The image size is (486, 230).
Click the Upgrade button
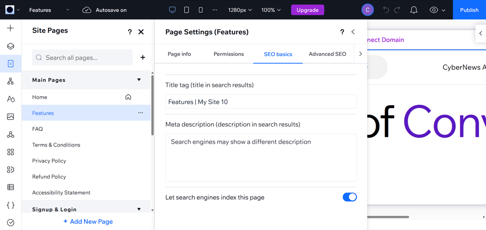coord(308,10)
